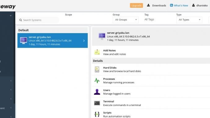210x118 pixels.
Task: Click the What's New RSS icon
Action: point(171,5)
